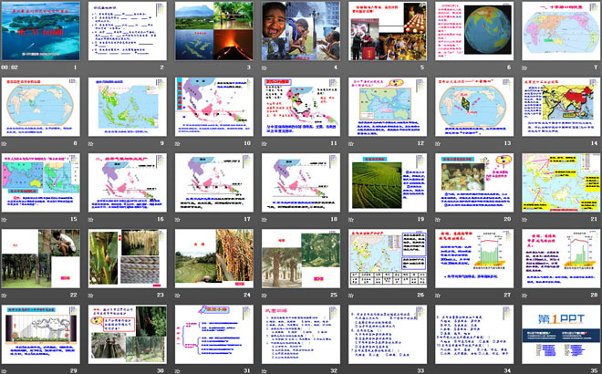This screenshot has height=374, width=602.
Task: Click the 00:02 timing label under slide 1
Action: [x=12, y=68]
